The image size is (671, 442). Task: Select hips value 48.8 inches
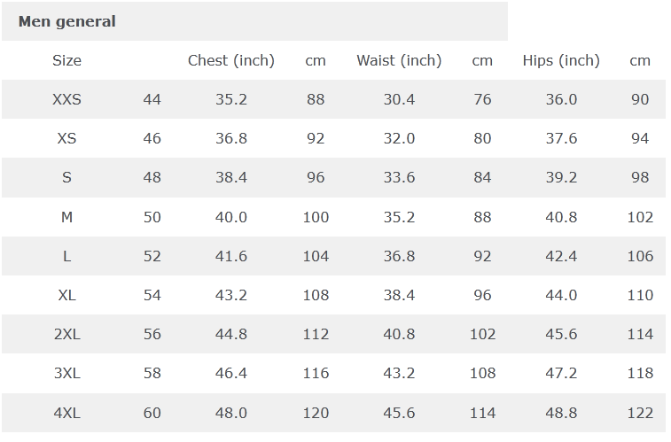pyautogui.click(x=561, y=413)
